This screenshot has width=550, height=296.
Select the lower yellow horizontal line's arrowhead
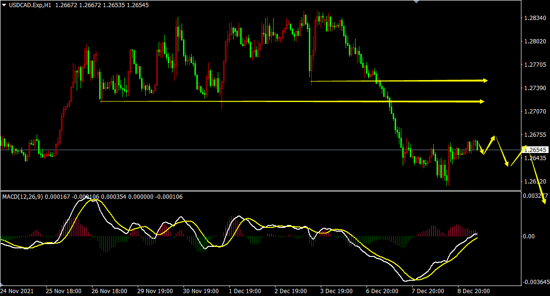point(481,102)
